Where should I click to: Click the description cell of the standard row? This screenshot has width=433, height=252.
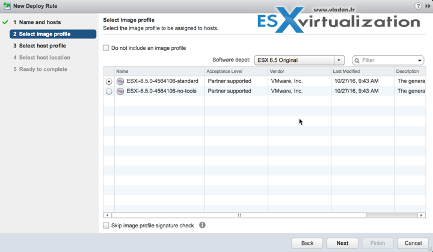click(411, 81)
